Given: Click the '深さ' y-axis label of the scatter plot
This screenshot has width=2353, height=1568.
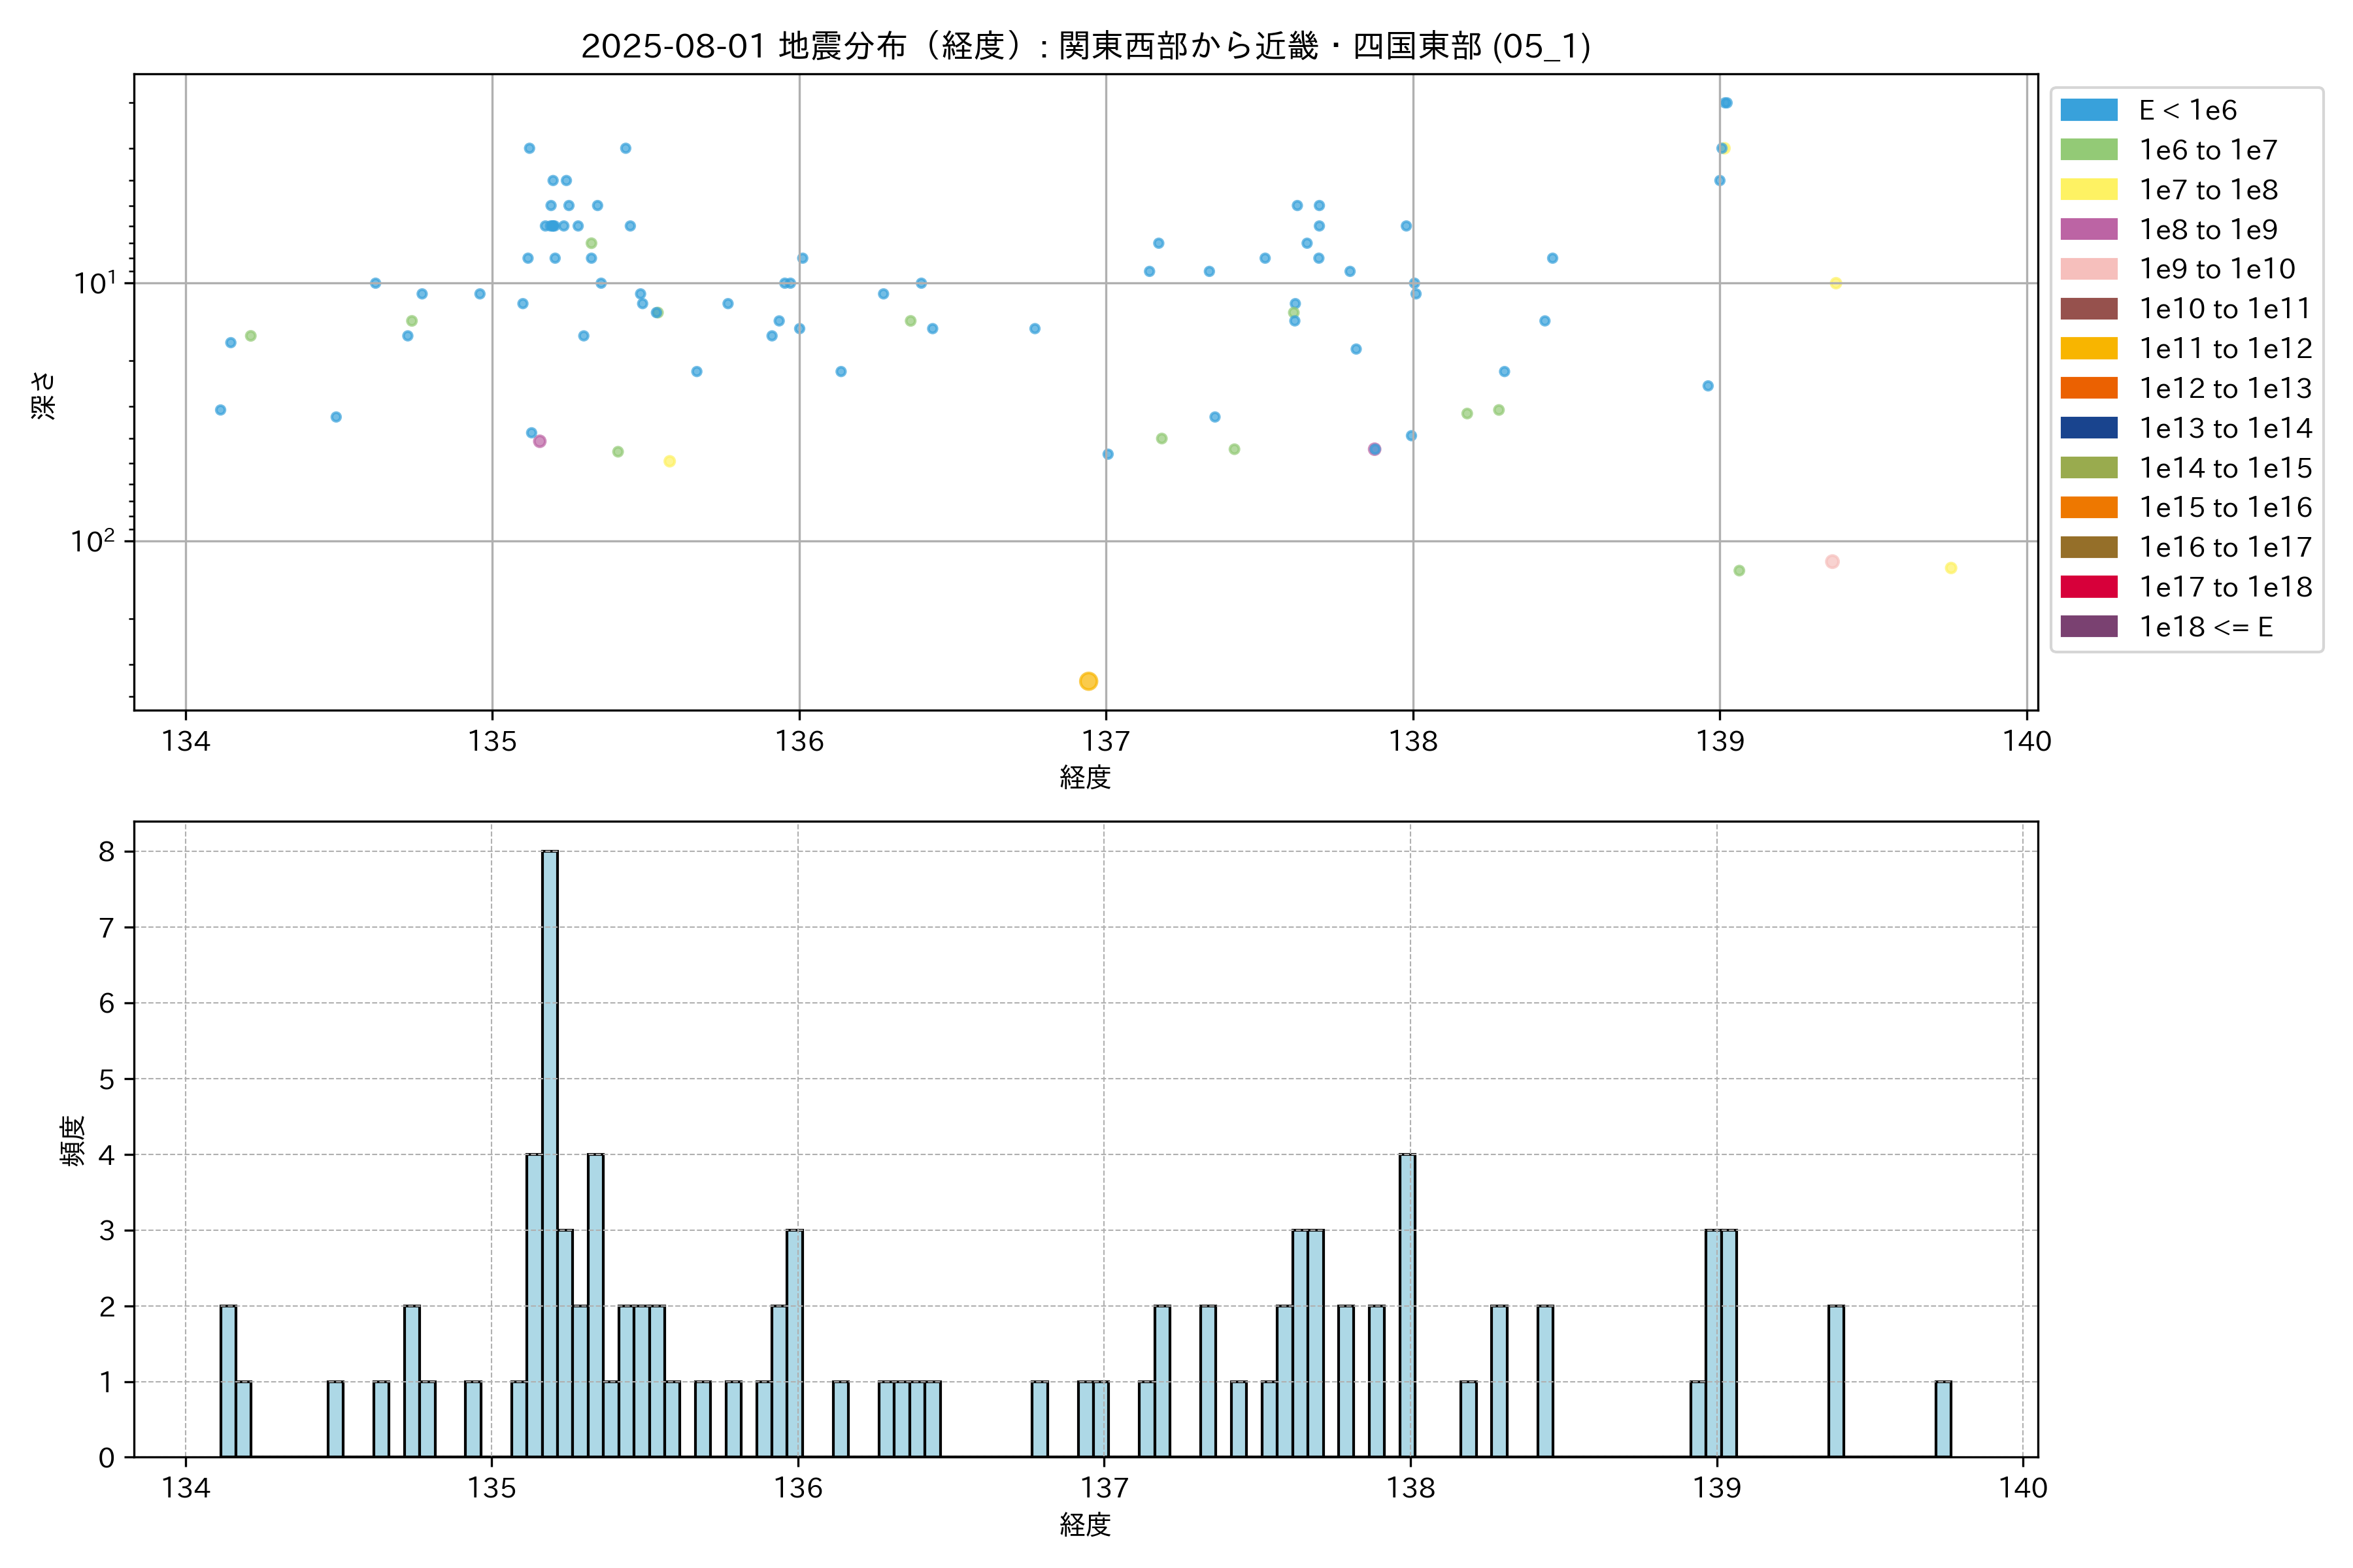Looking at the screenshot, I should [x=44, y=395].
